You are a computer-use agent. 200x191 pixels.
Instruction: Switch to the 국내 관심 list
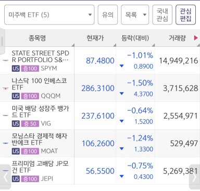click(162, 15)
